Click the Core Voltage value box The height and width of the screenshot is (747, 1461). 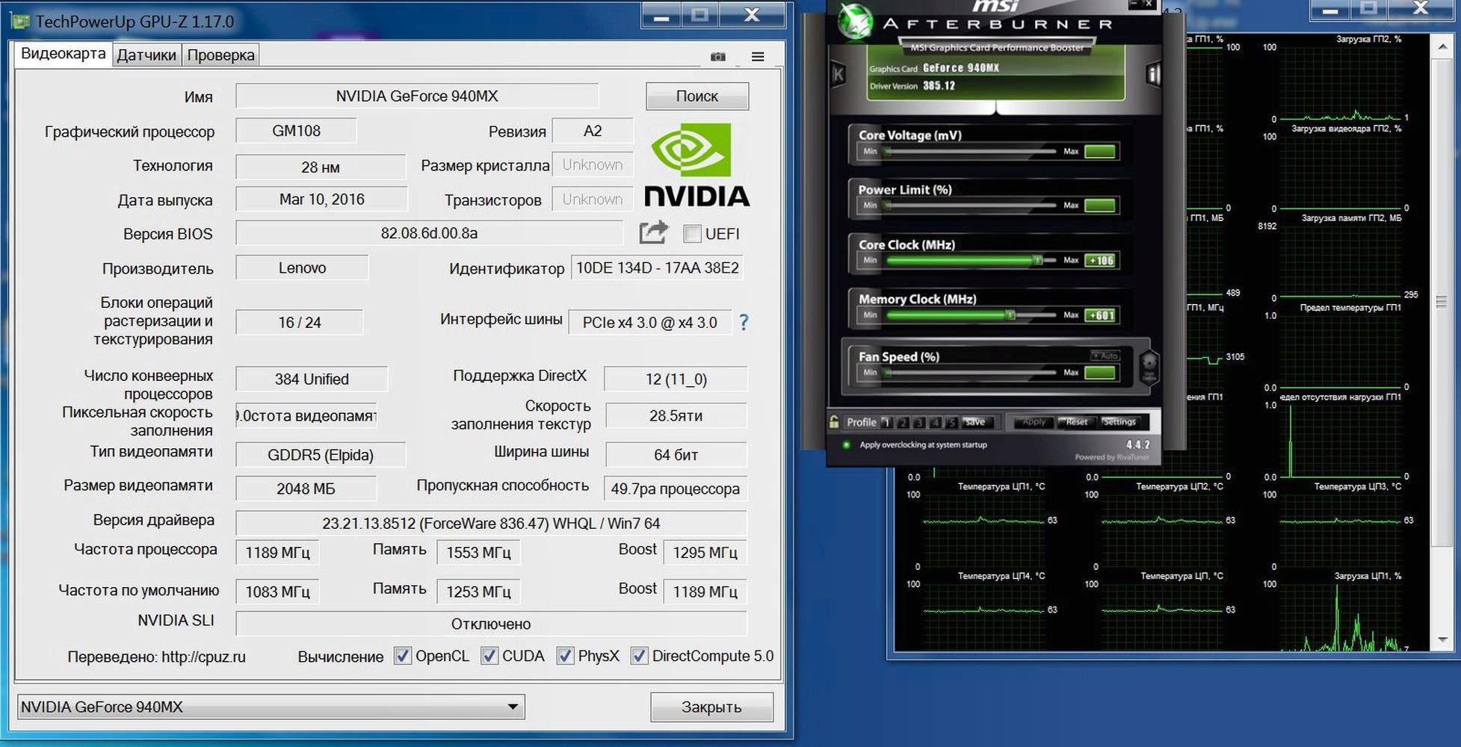coord(1100,152)
